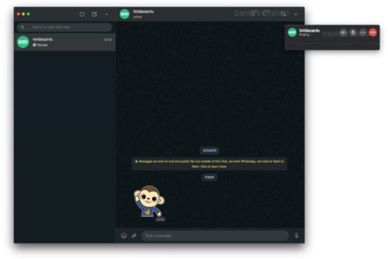Viewport: 388px width, 259px height.
Task: Search within the WABetaInfo conversation
Action: point(284,14)
